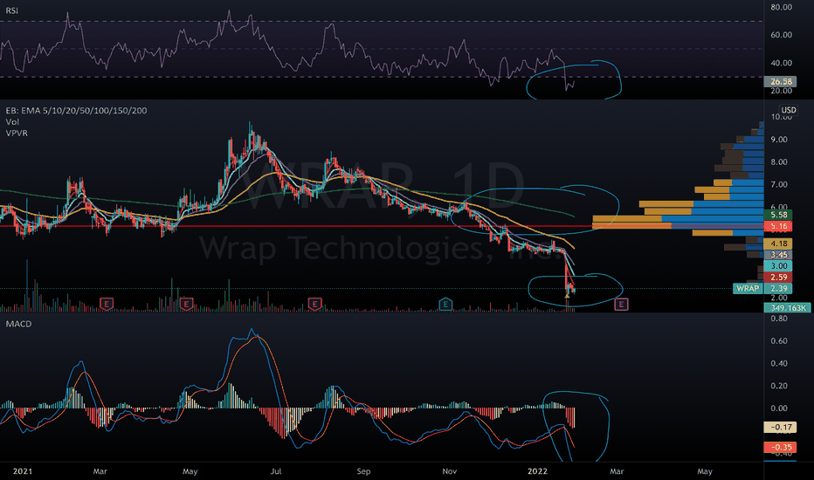Screen dimensions: 814x480
Task: Click the volume label 349.163K
Action: (x=788, y=308)
